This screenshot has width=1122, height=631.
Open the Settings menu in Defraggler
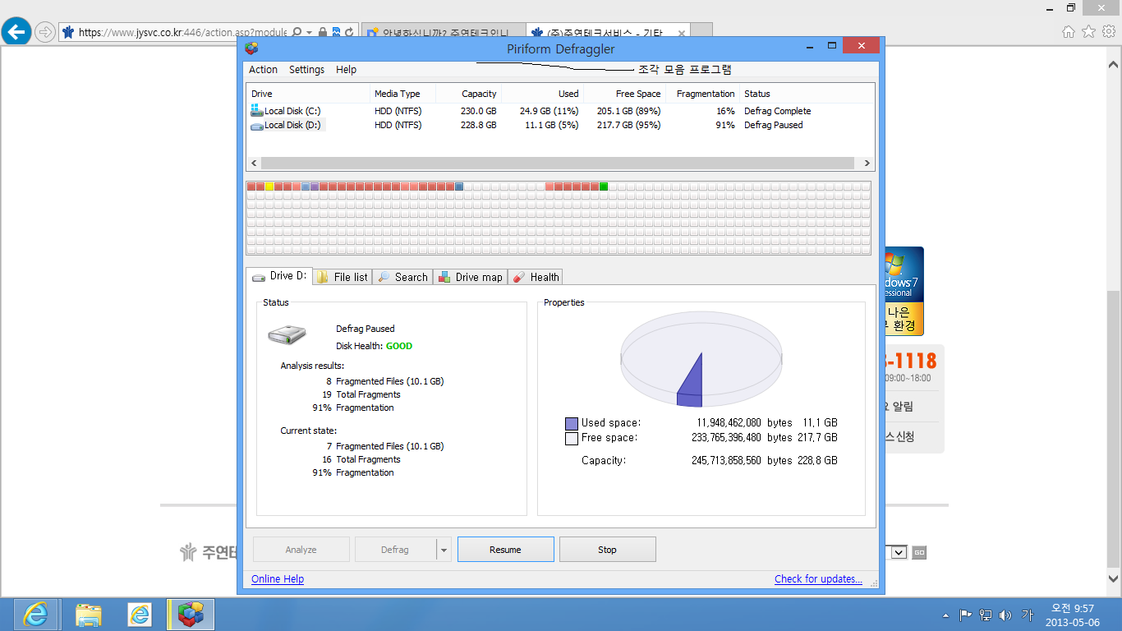306,70
